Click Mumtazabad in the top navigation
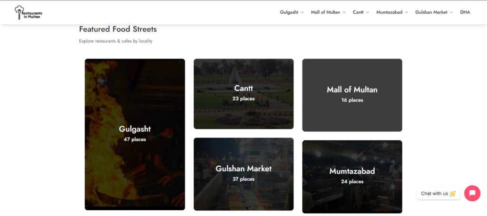 pos(390,12)
